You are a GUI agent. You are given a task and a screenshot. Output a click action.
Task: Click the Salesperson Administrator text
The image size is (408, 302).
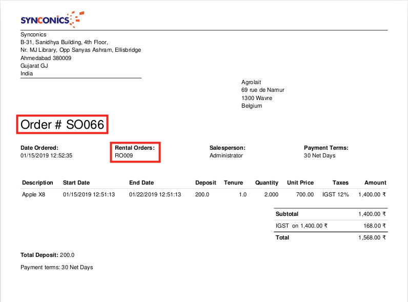click(x=226, y=155)
